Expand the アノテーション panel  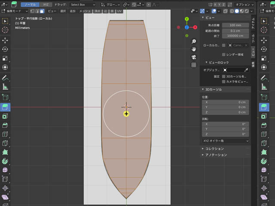pyautogui.click(x=216, y=155)
